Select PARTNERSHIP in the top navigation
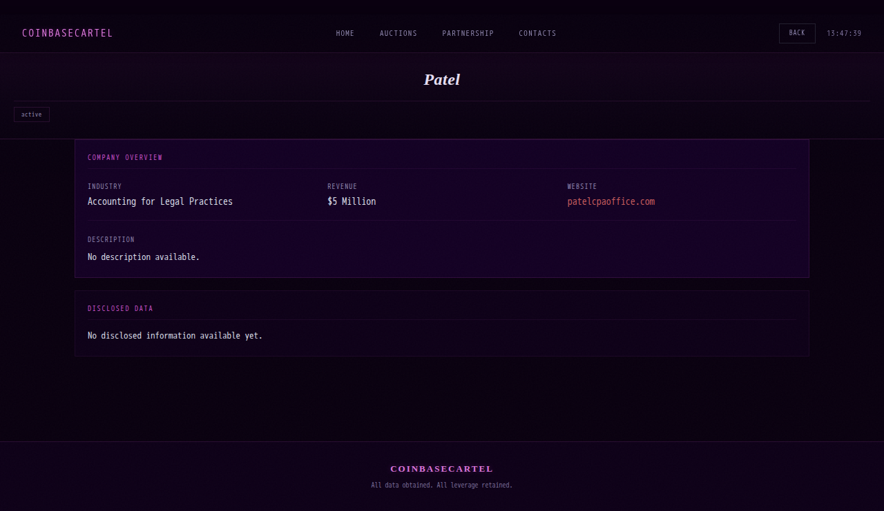Viewport: 884px width, 511px height. pyautogui.click(x=468, y=33)
